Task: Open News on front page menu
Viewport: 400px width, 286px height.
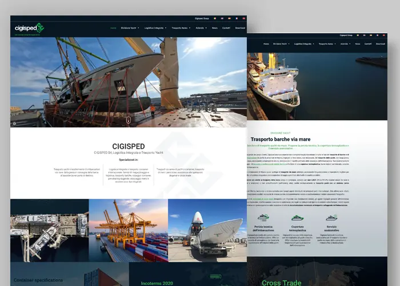Action: coord(215,28)
